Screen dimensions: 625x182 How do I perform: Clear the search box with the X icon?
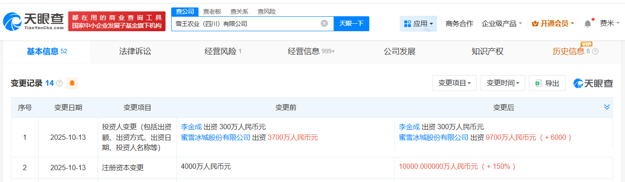[324, 24]
